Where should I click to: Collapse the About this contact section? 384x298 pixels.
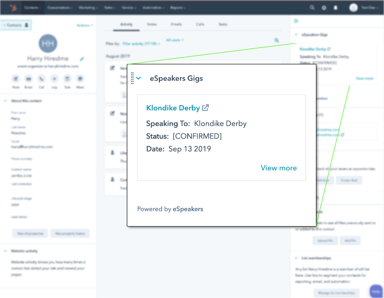[x=5, y=101]
